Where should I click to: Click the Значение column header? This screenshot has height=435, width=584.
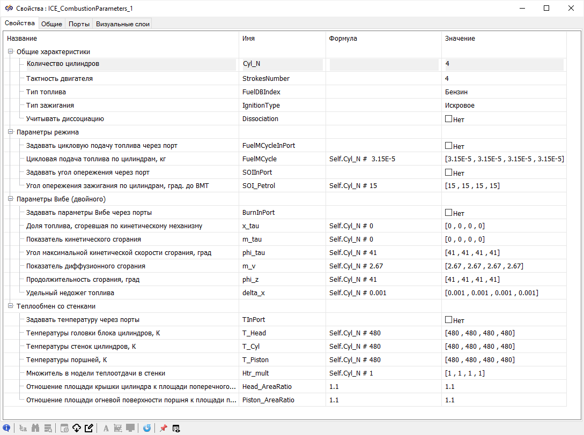pos(460,39)
